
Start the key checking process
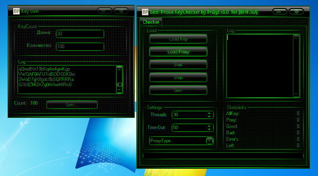(x=178, y=65)
